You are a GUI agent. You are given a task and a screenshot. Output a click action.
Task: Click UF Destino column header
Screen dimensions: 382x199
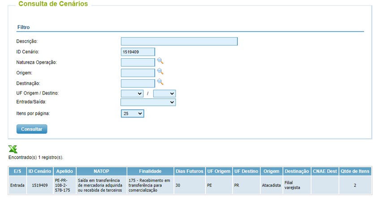(246, 171)
